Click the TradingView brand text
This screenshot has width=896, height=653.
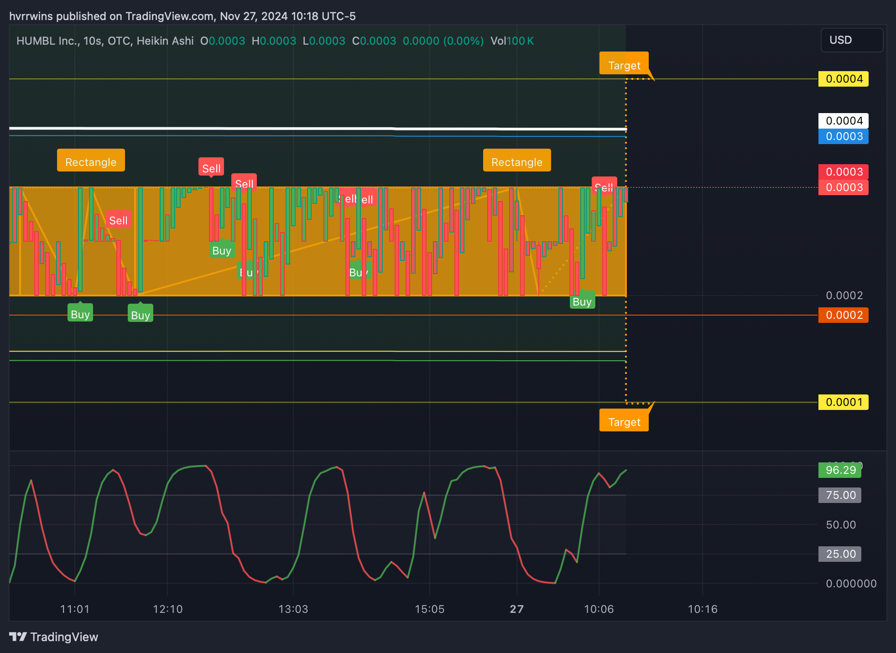click(64, 637)
